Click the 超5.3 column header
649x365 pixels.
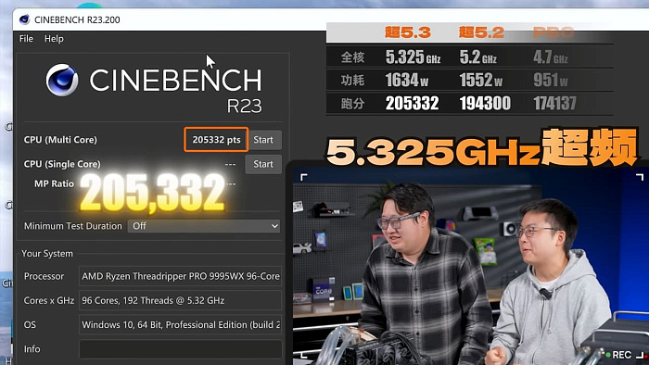click(x=408, y=32)
